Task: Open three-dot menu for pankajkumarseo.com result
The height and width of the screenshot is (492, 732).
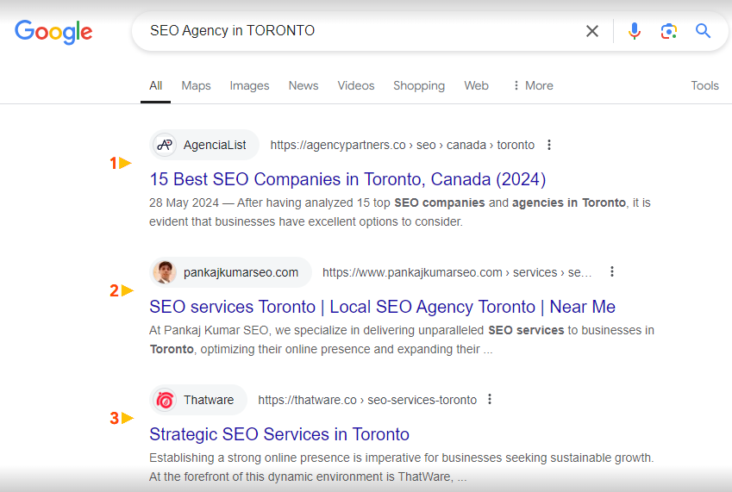Action: pyautogui.click(x=611, y=272)
